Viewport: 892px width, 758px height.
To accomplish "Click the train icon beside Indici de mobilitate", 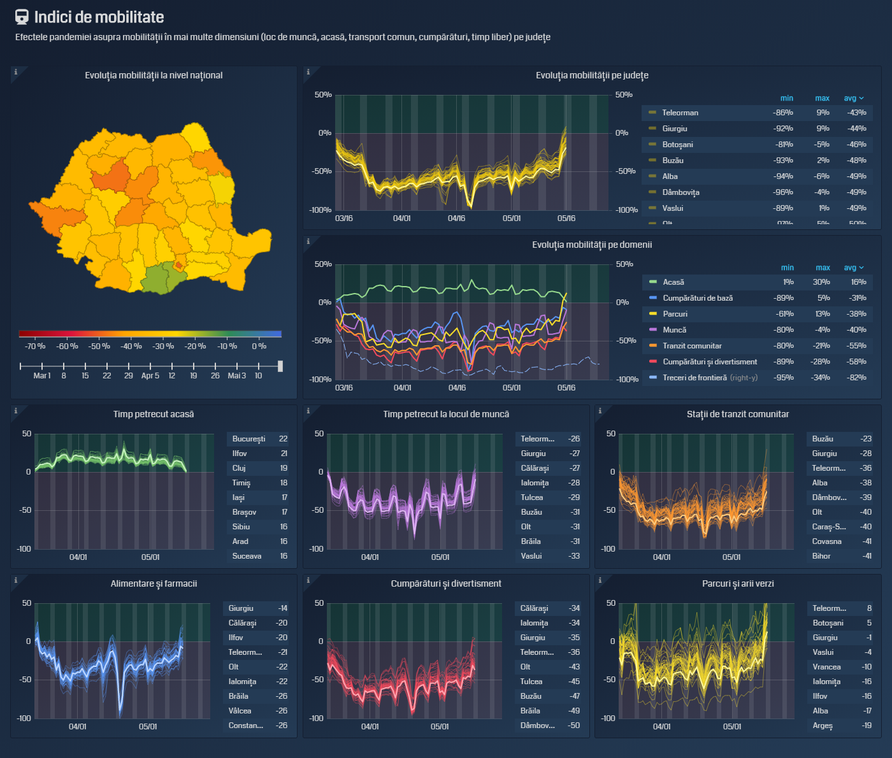I will point(22,17).
